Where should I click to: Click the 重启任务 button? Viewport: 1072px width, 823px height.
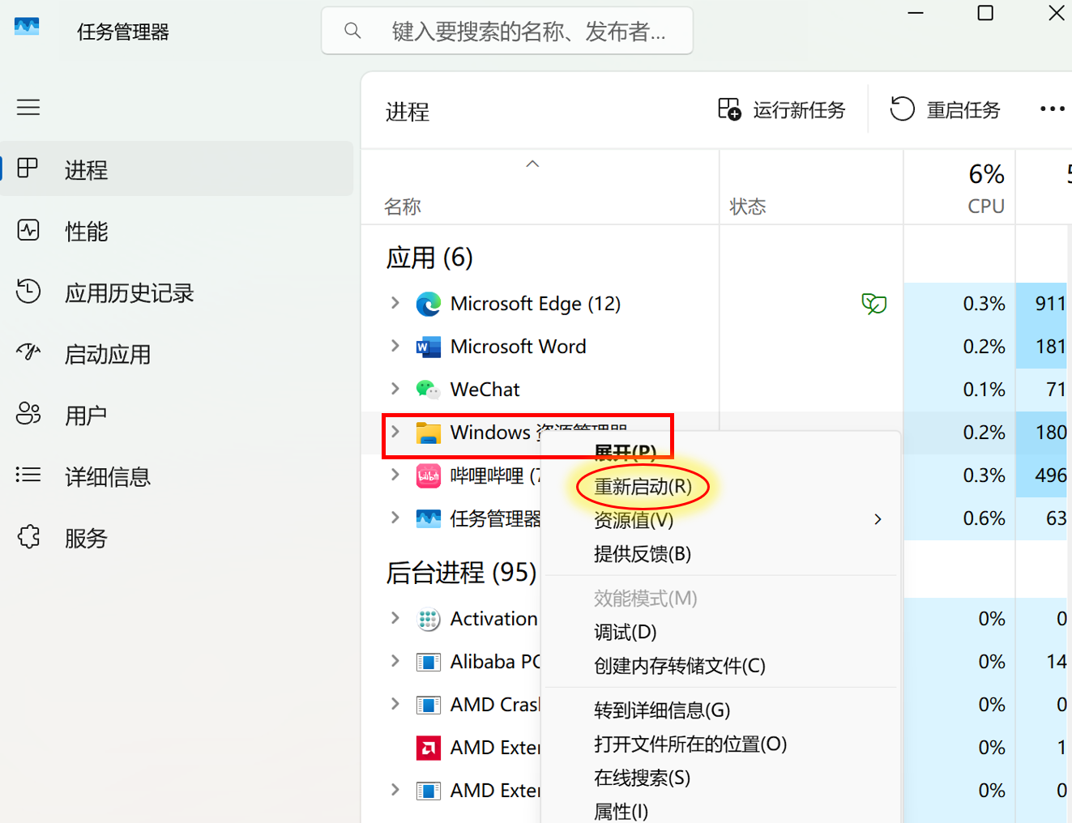(946, 109)
